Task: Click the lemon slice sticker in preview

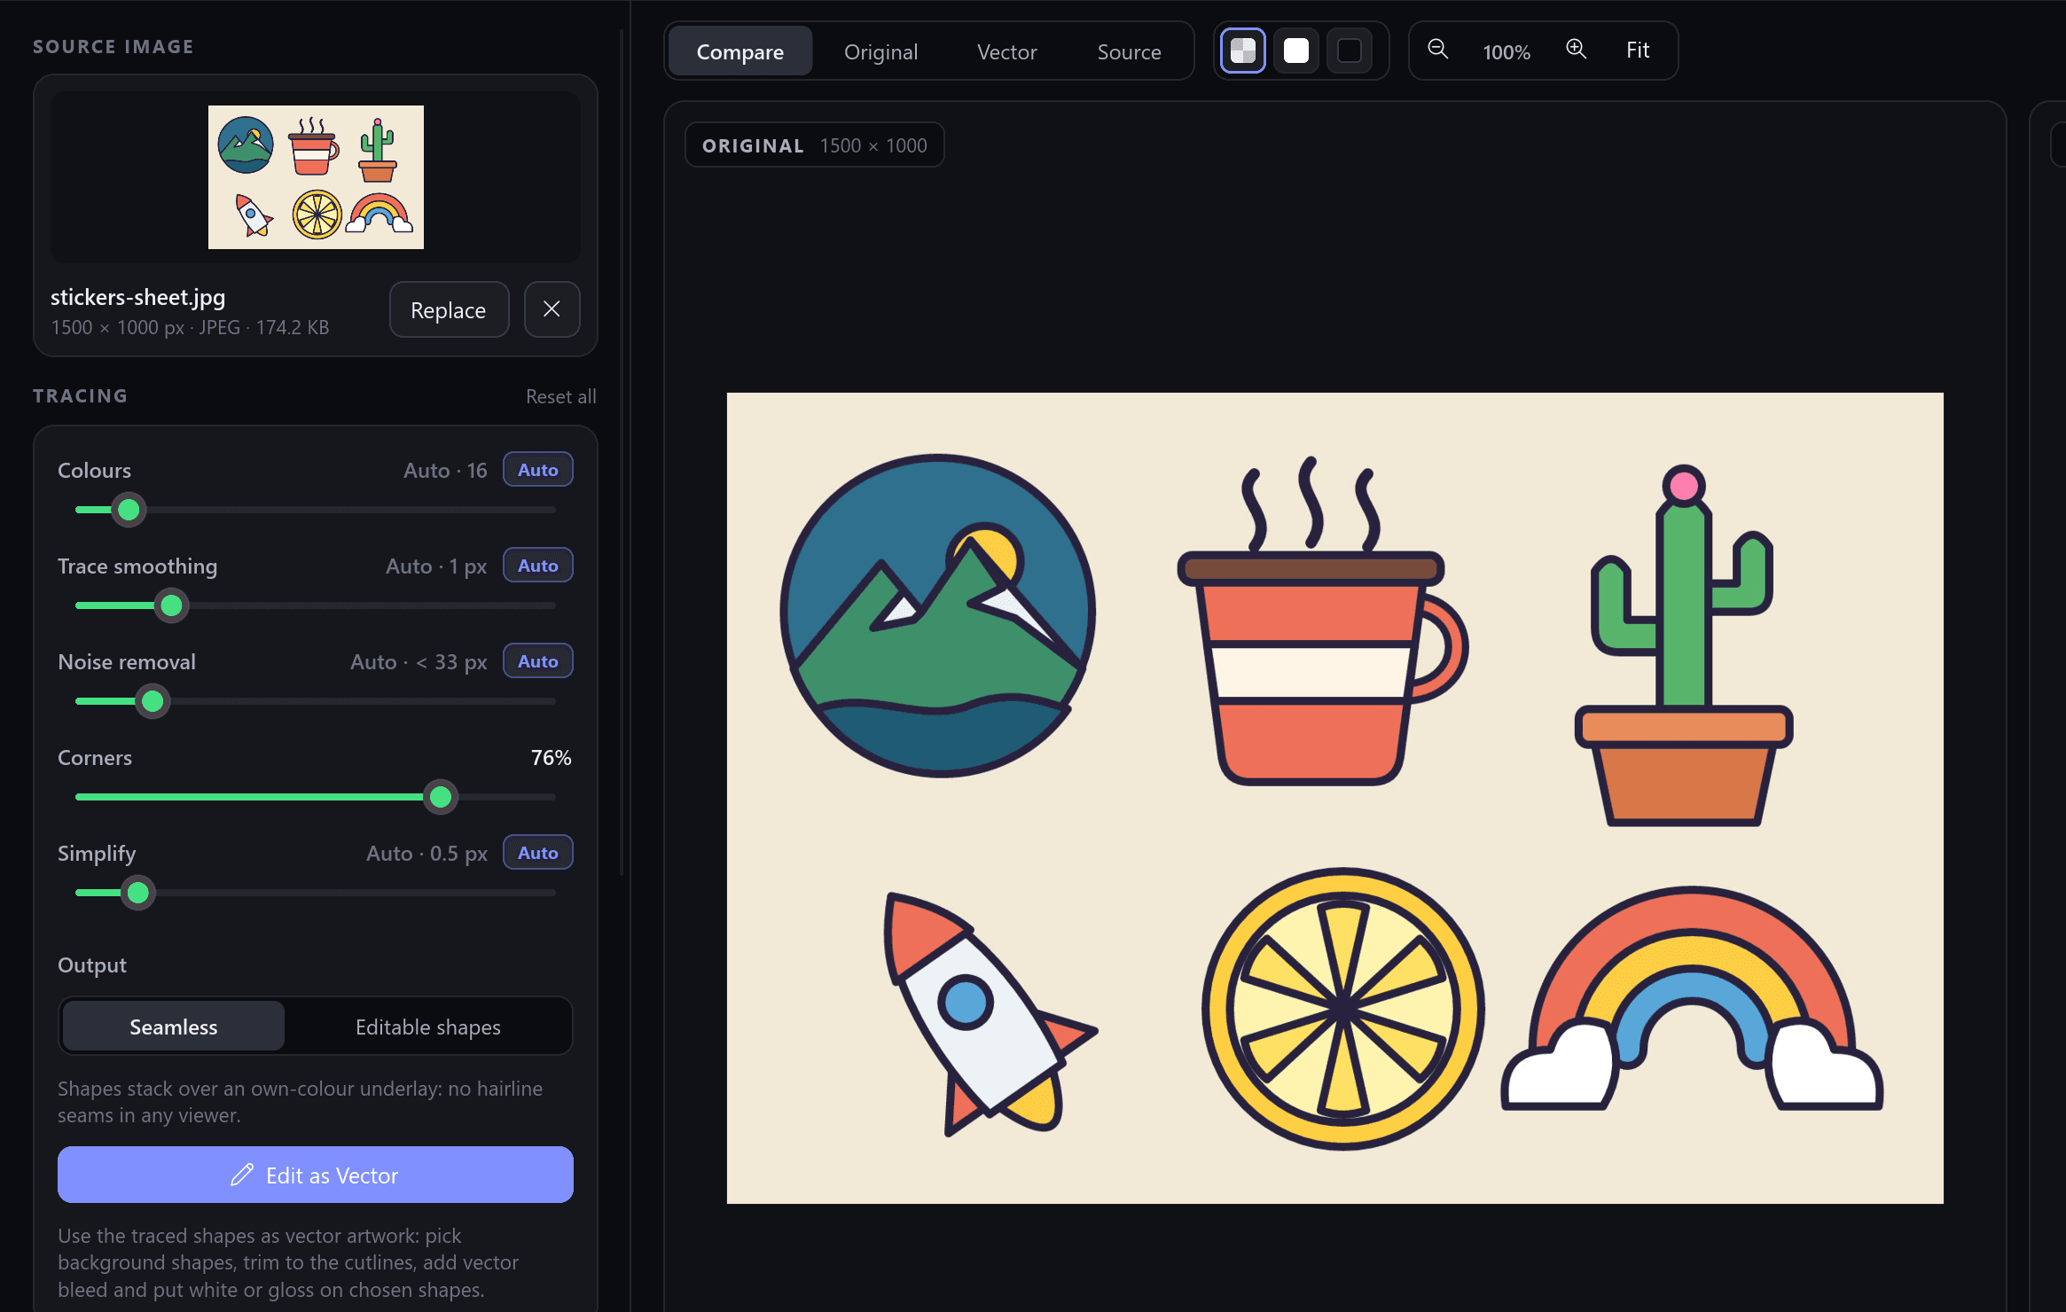Action: point(1343,1009)
